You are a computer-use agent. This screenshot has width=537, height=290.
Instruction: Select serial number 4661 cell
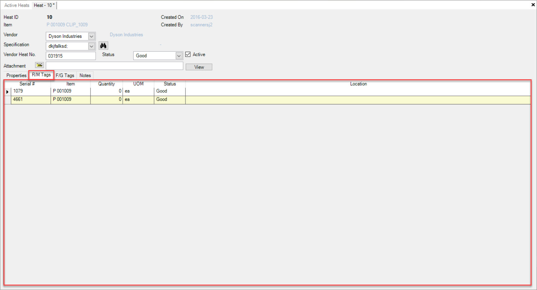(31, 100)
